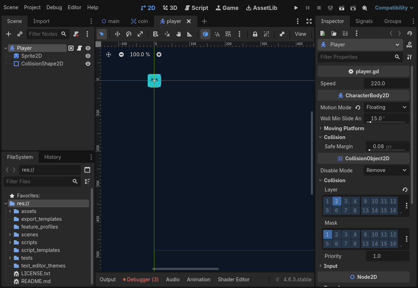Image resolution: width=418 pixels, height=288 pixels.
Task: Activate the Pan hand tool
Action: tap(178, 34)
